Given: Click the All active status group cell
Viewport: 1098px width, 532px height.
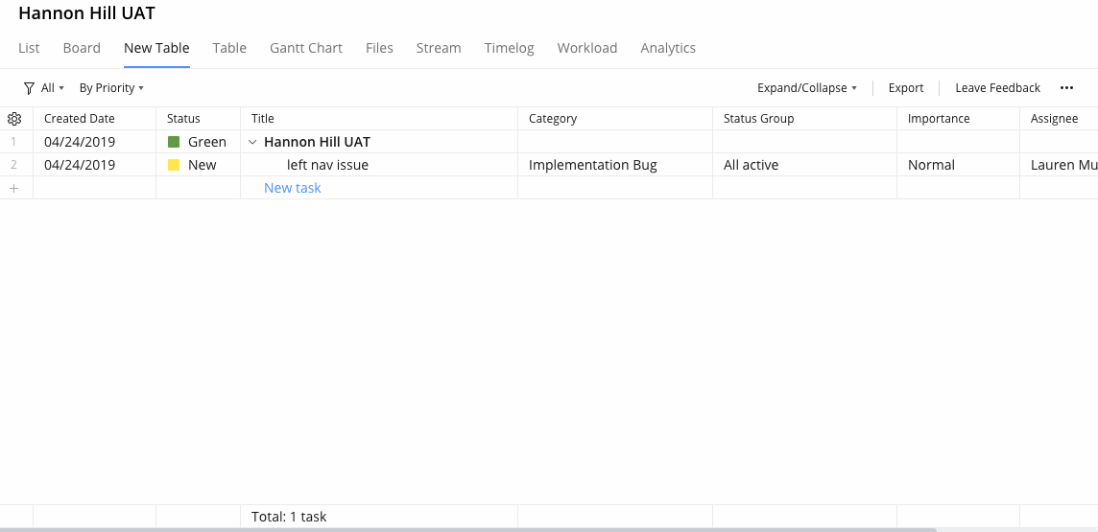Looking at the screenshot, I should pyautogui.click(x=804, y=165).
